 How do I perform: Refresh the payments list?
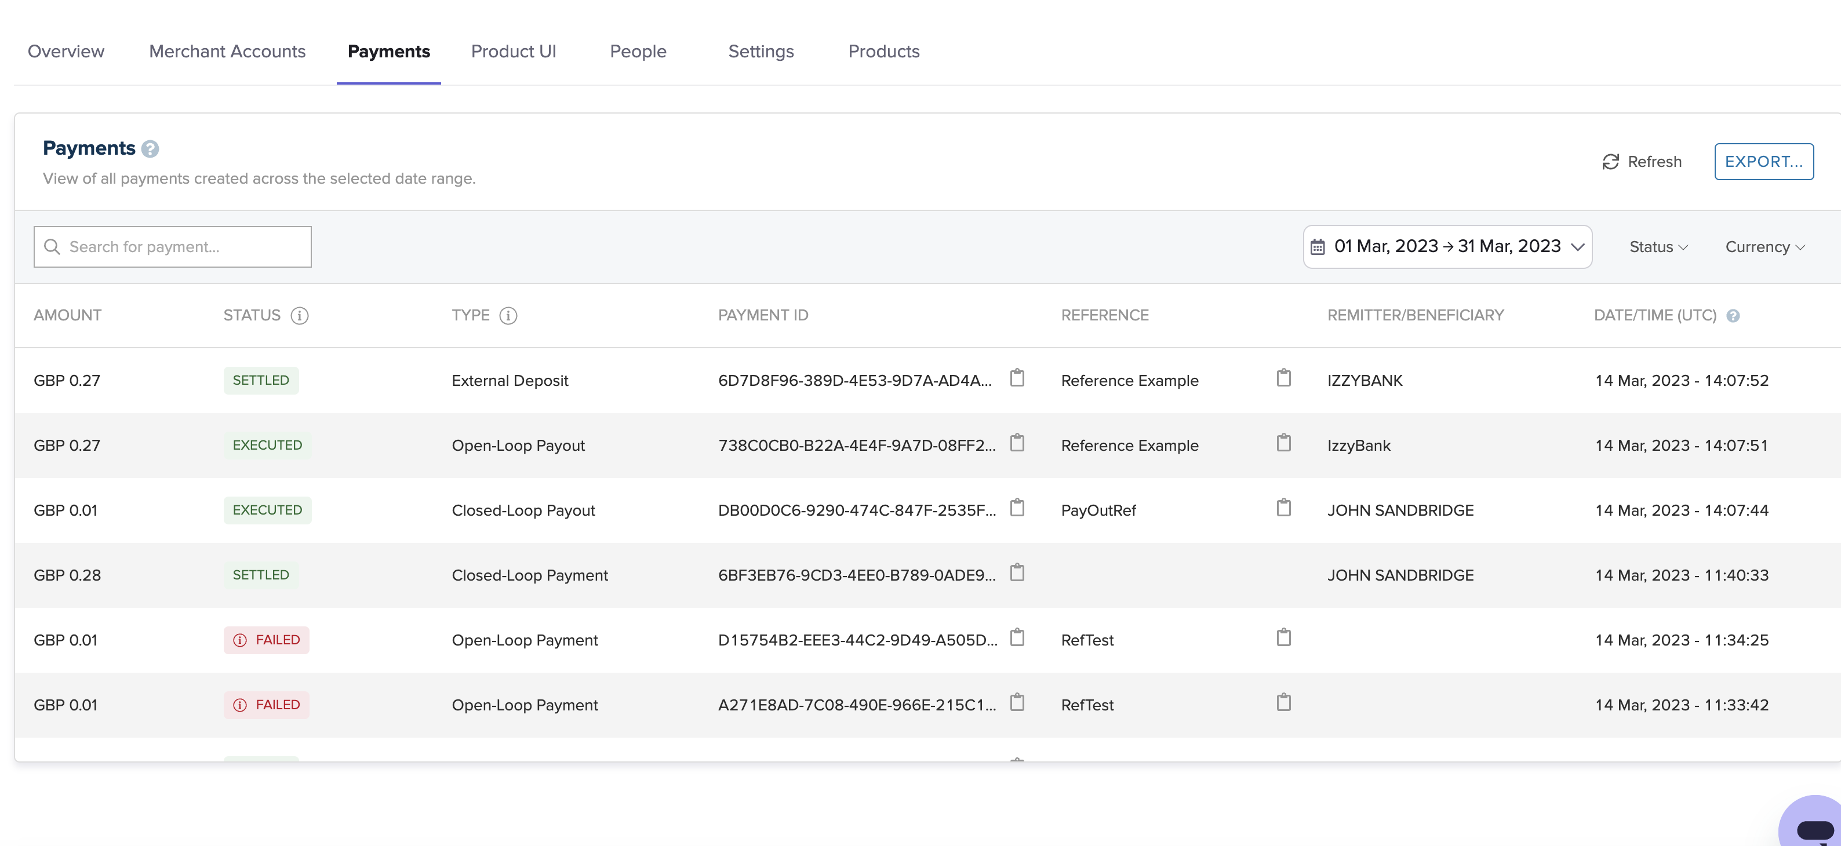(x=1642, y=162)
